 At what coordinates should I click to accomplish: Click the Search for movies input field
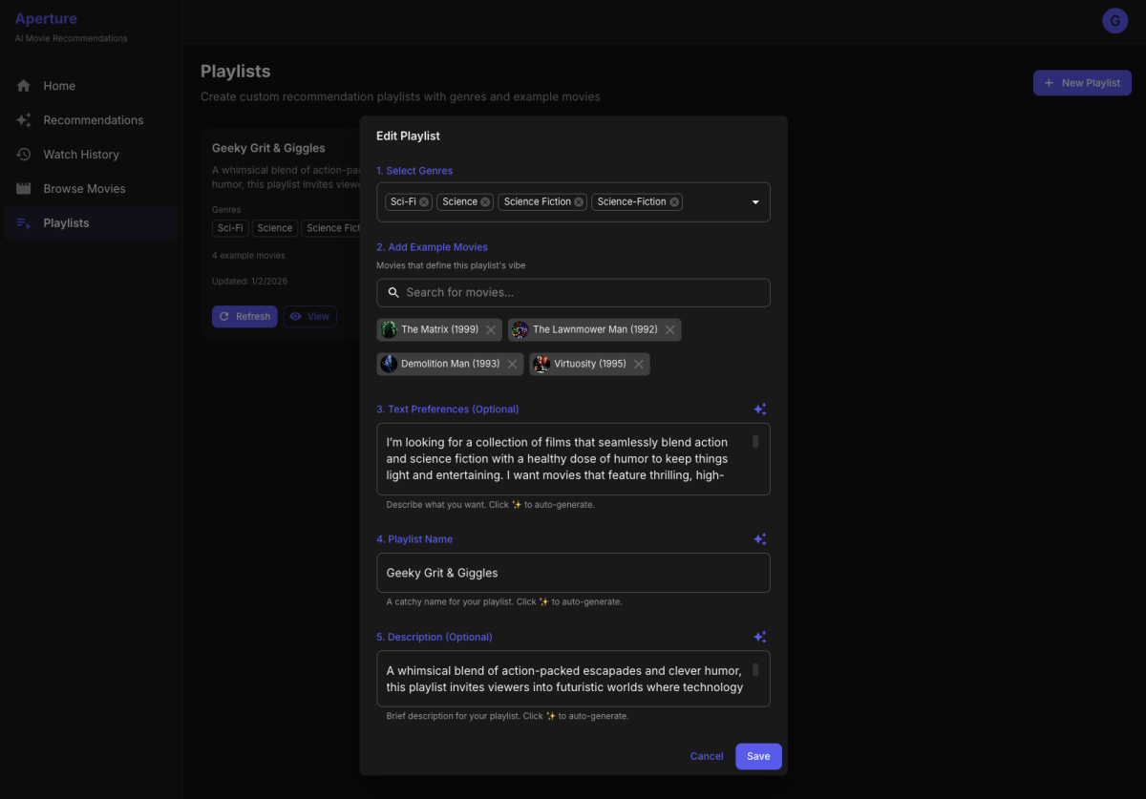tap(573, 292)
